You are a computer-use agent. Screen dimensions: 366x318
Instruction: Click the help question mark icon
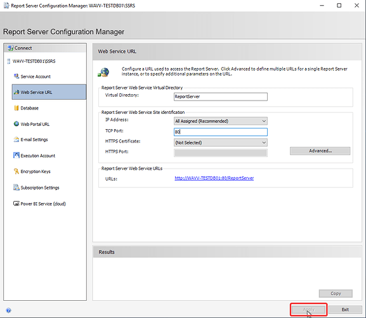coord(9,310)
